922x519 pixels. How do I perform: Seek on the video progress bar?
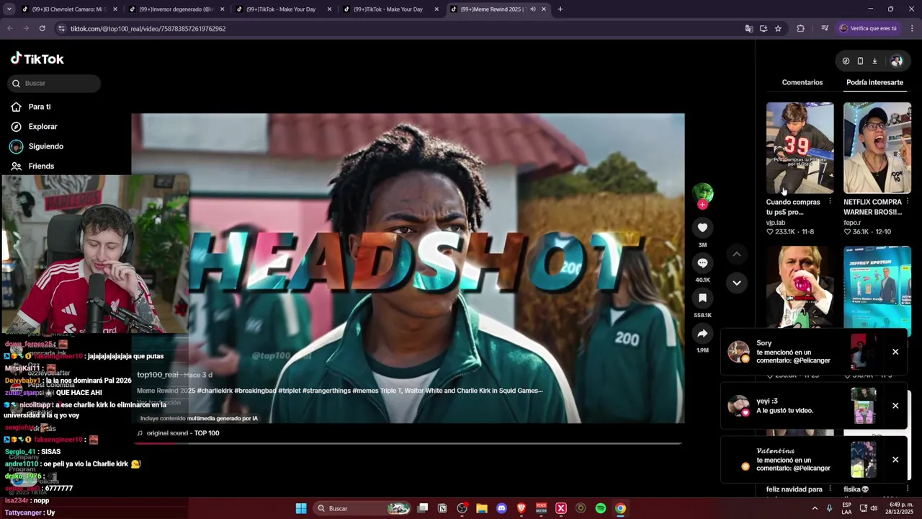(408, 443)
